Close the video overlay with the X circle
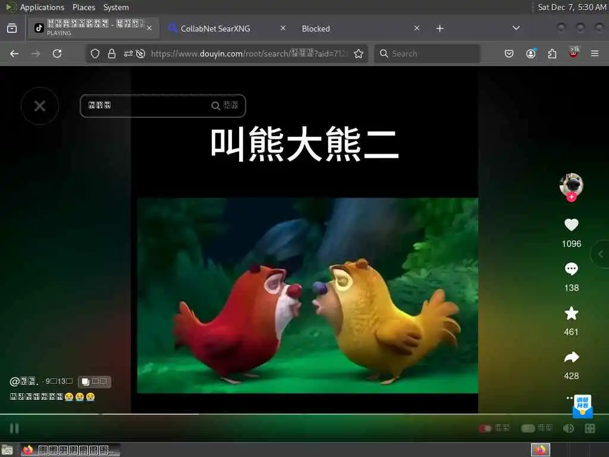Viewport: 609px width, 457px height. coord(40,106)
